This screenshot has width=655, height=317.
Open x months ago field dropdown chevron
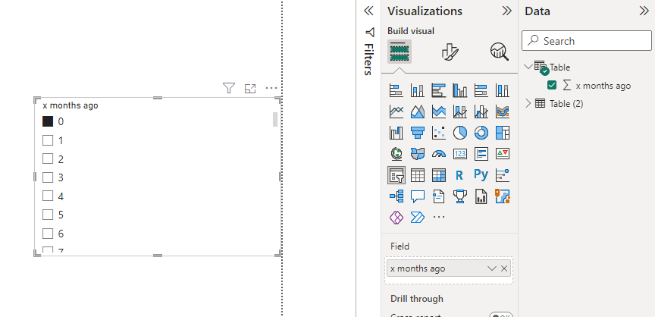(492, 268)
